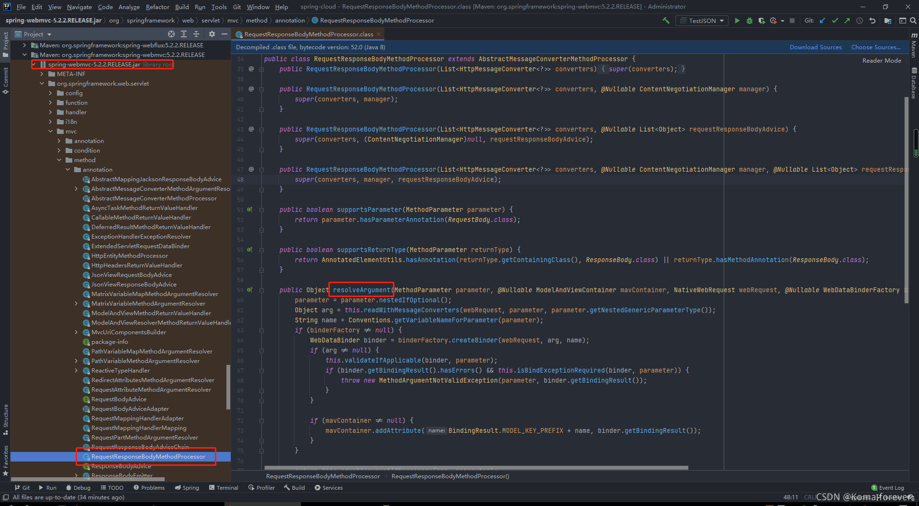Expand the META-INF folder

pos(42,74)
